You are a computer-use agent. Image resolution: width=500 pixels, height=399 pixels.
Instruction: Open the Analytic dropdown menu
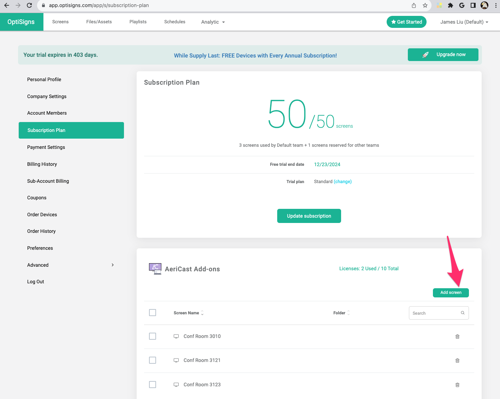213,22
